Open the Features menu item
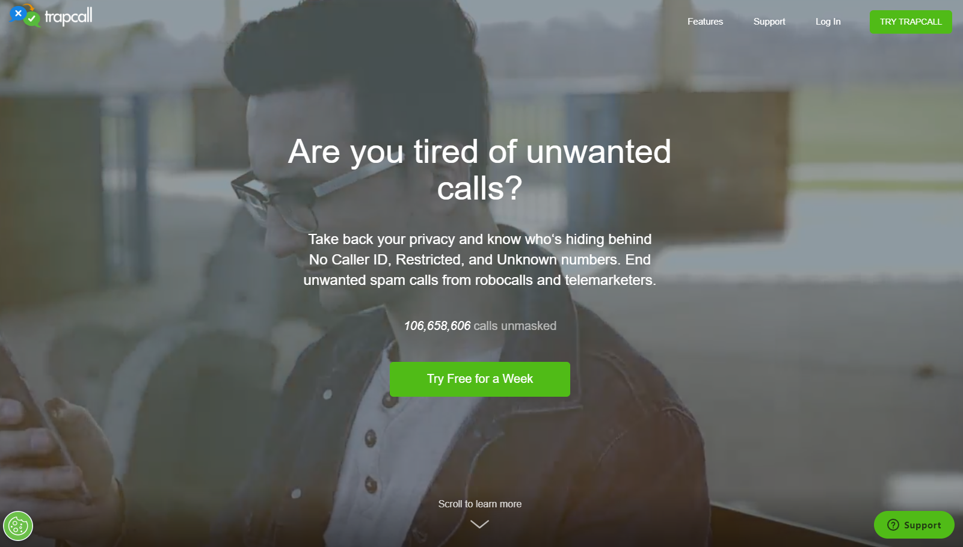The width and height of the screenshot is (963, 547). pos(705,22)
